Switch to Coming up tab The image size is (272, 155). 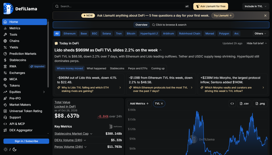(x=158, y=68)
